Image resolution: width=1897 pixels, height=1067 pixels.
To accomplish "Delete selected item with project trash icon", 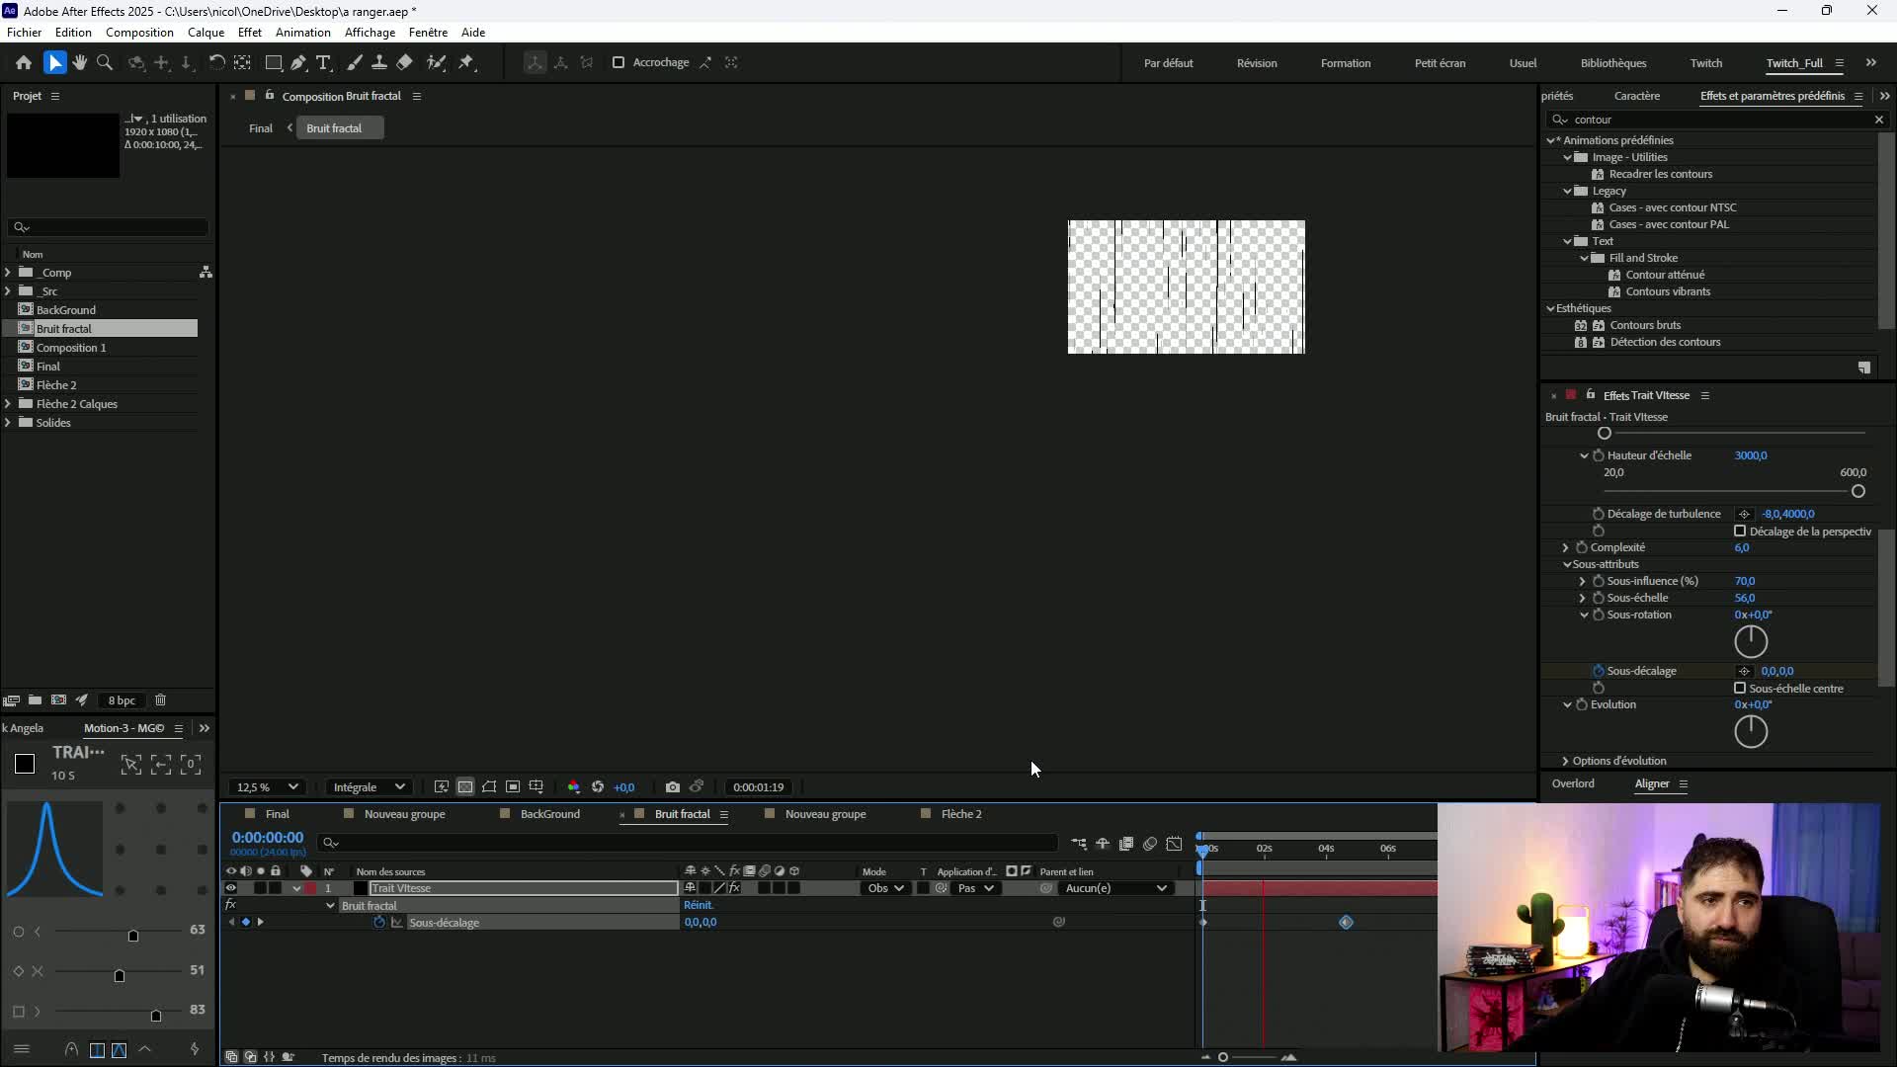I will [160, 700].
